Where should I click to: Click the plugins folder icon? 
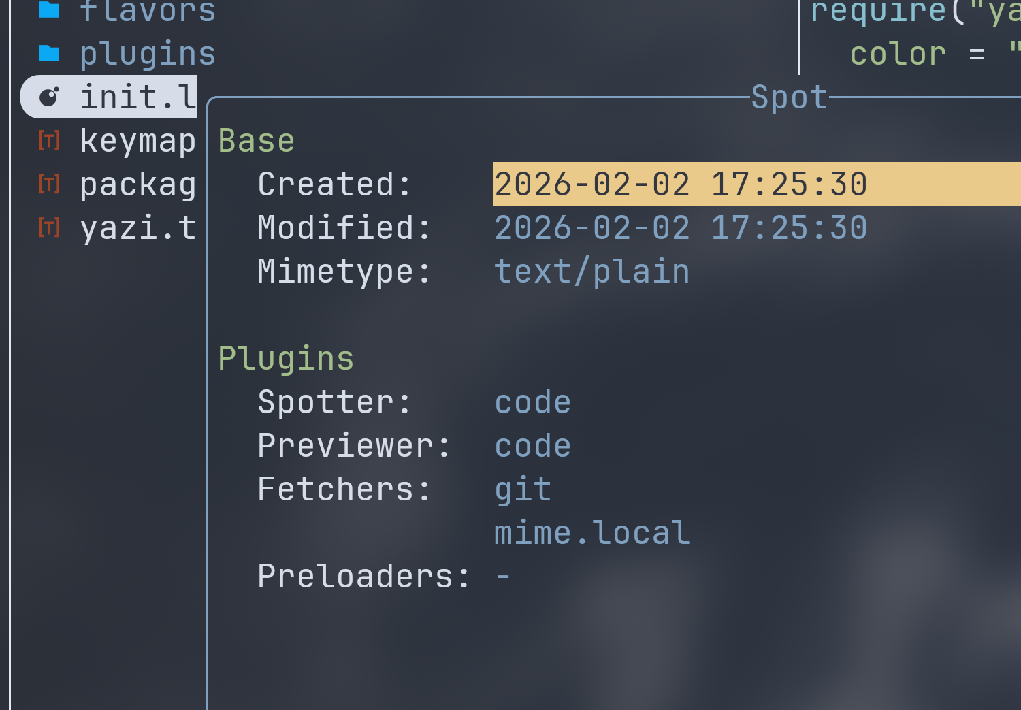click(50, 53)
